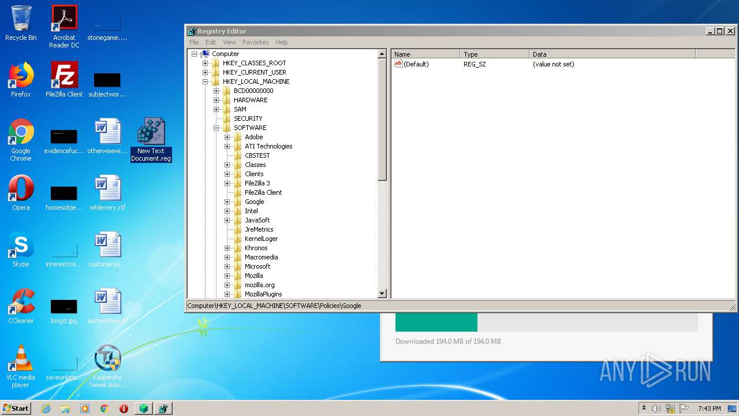This screenshot has height=416, width=739.
Task: Select the FileZilla Client key
Action: [263, 192]
